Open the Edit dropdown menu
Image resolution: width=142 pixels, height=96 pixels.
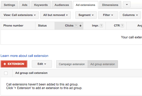(42, 64)
